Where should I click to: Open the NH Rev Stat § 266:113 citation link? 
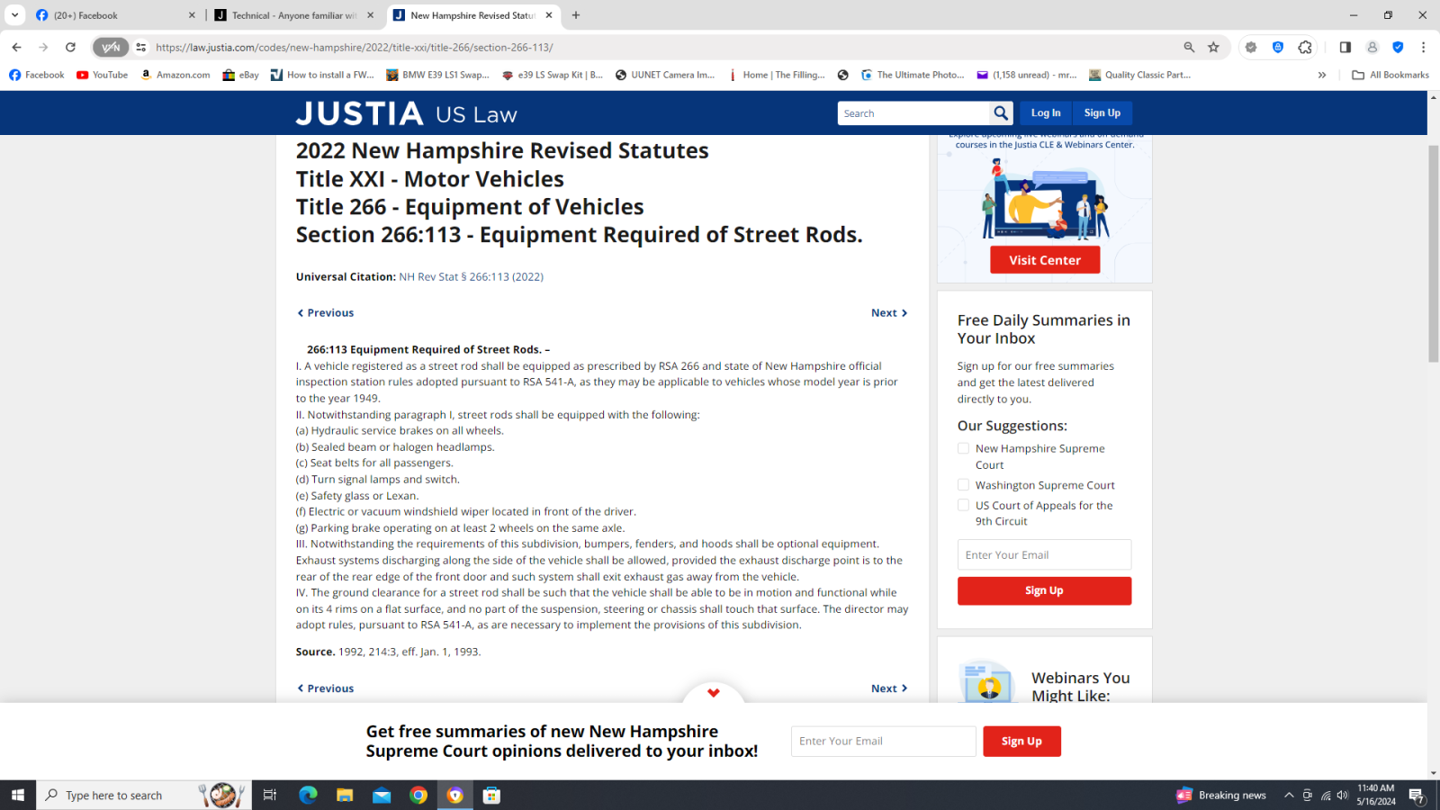471,277
